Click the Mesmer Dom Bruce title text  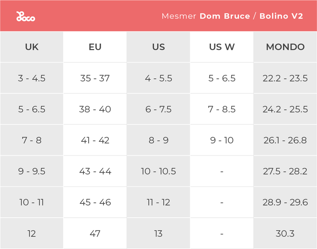pos(206,16)
